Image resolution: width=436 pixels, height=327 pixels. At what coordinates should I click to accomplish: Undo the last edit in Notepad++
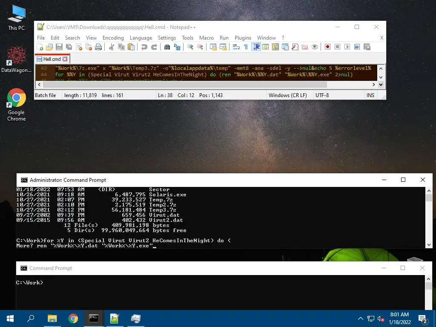[144, 47]
